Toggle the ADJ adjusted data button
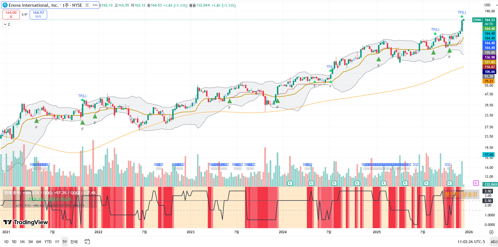Screen dimensions: 498x247 (x=494, y=242)
